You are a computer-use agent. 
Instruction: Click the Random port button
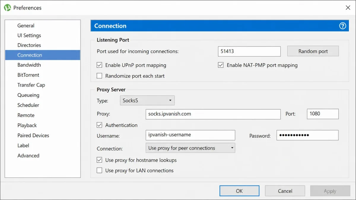[313, 51]
